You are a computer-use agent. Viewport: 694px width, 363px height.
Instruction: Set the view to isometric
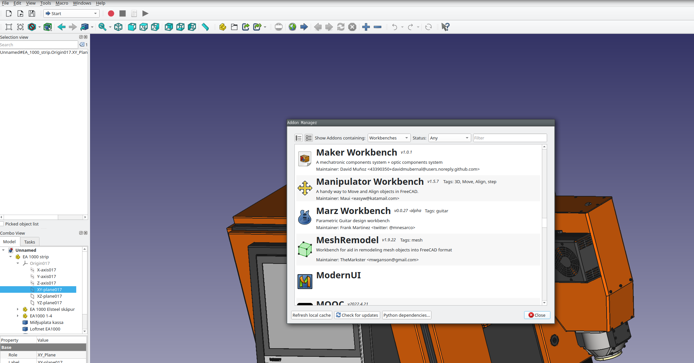click(118, 27)
